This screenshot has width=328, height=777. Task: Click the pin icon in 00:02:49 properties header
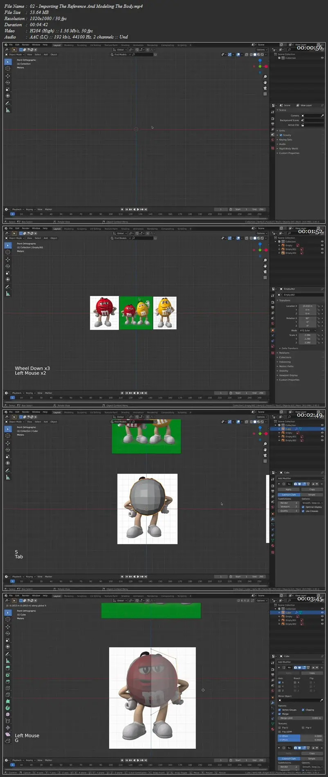coord(322,472)
